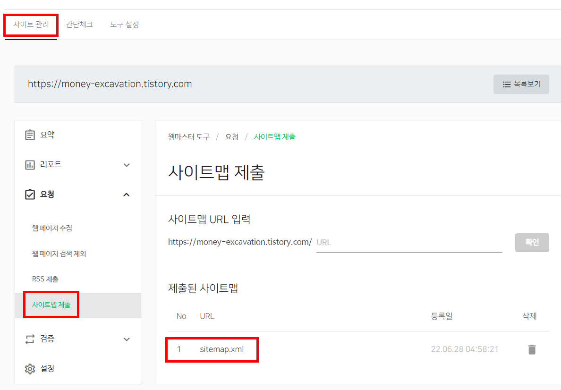Image resolution: width=561 pixels, height=390 pixels.
Task: Click registration date 22.06.28 04:58:21
Action: pyautogui.click(x=464, y=349)
